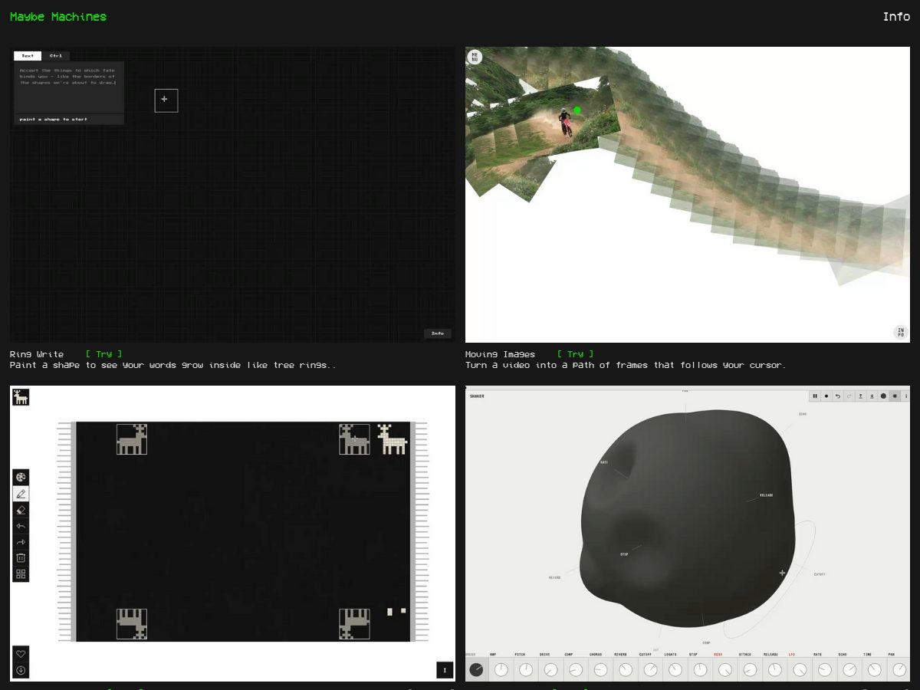Screen dimensions: 920x690
Task: Select the pencil drawing tool
Action: [x=21, y=494]
